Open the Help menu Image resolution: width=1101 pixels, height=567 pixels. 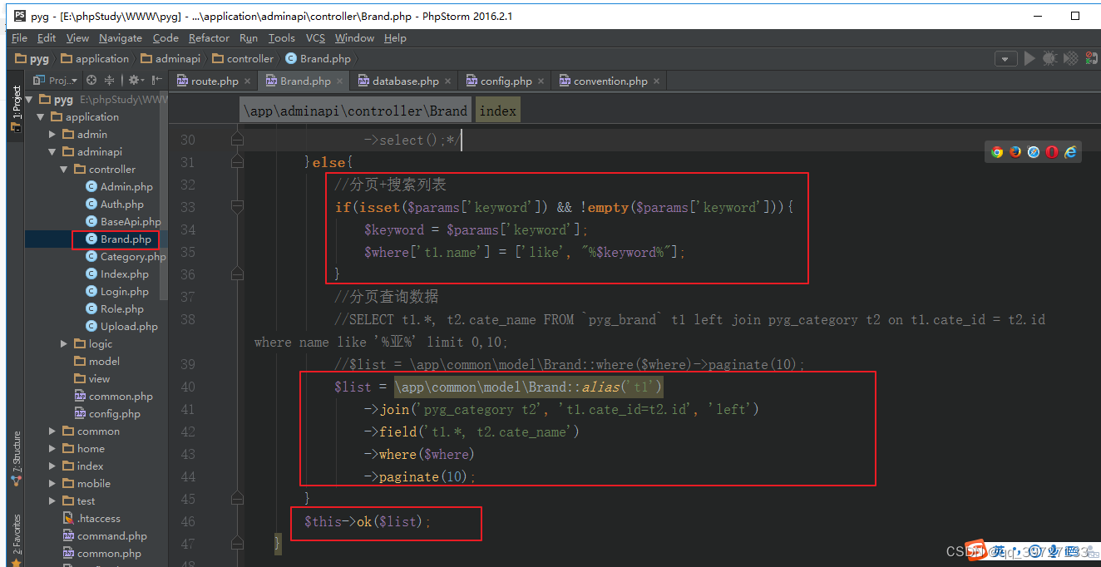tap(395, 37)
